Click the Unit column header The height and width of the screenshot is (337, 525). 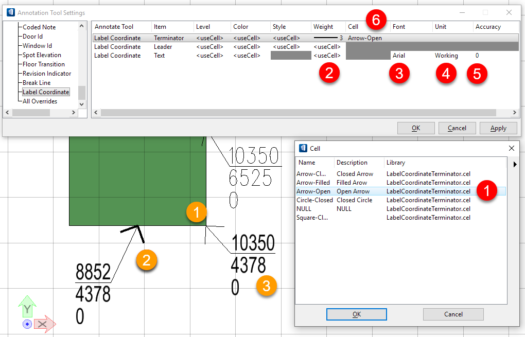441,27
